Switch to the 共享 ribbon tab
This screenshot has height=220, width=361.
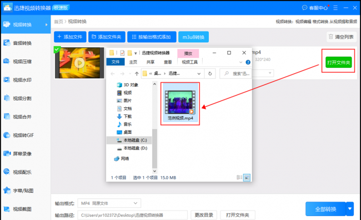[151, 62]
